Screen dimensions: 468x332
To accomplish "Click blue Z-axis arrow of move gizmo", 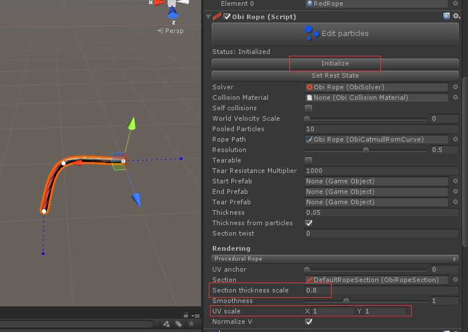I will pos(136,199).
